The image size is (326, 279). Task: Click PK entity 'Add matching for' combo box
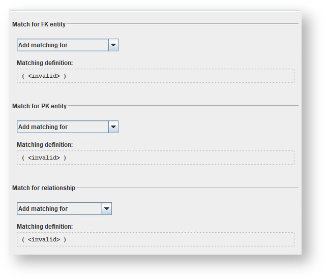pyautogui.click(x=63, y=127)
